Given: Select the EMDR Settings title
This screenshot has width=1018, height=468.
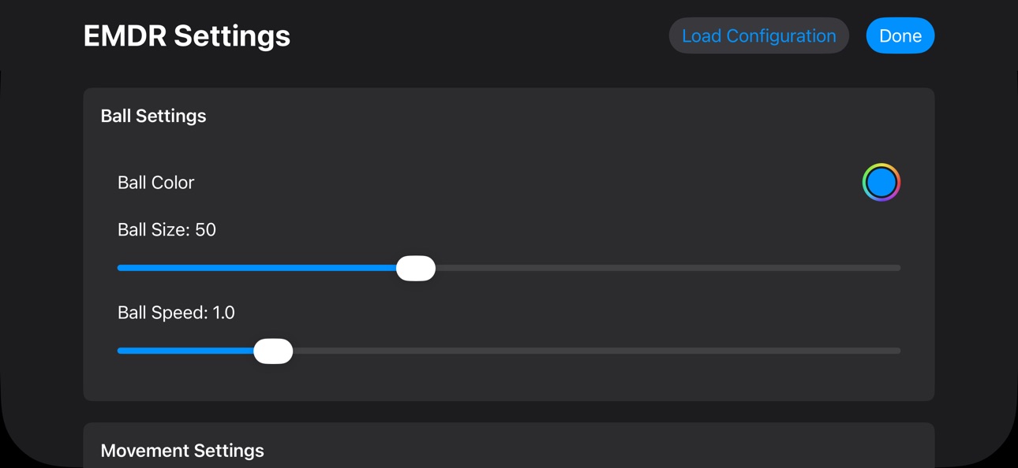Looking at the screenshot, I should click(x=187, y=35).
